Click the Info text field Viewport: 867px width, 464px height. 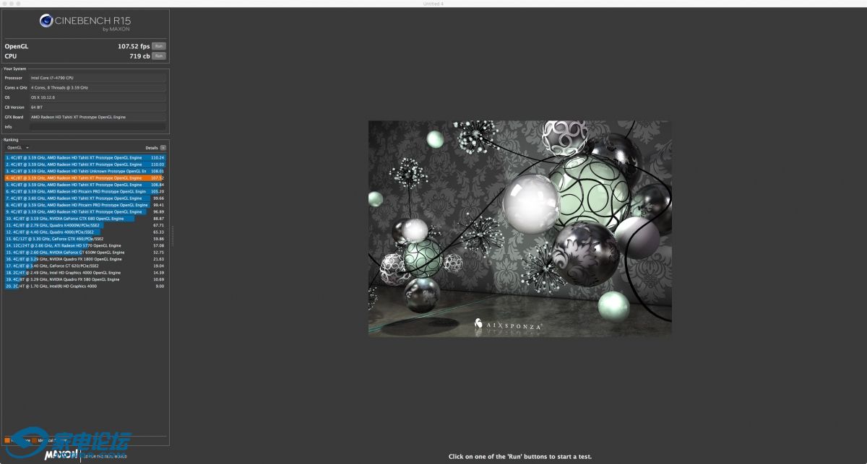click(98, 127)
